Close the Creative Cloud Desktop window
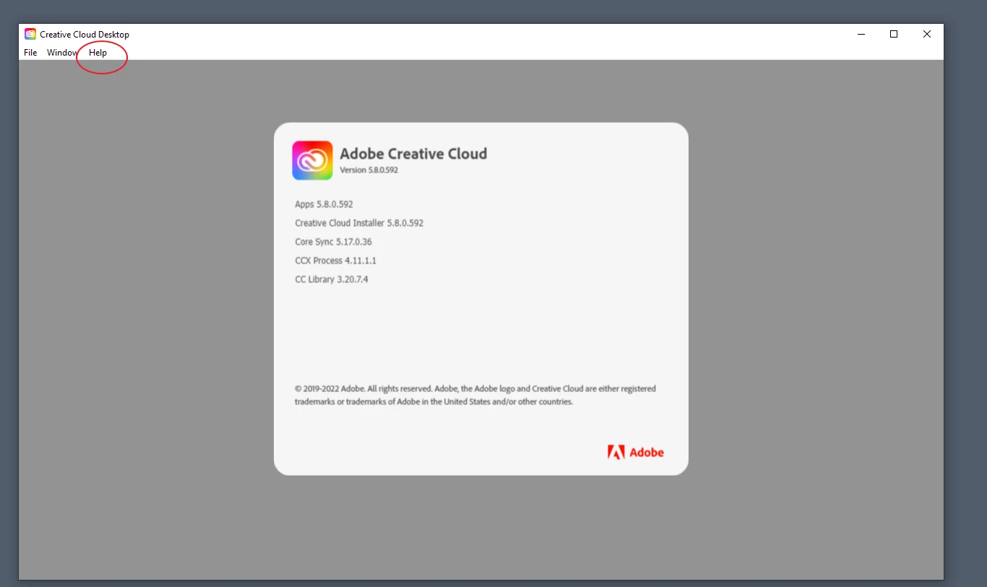987x587 pixels. 927,34
